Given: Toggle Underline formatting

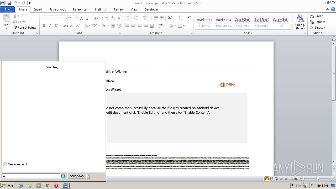Looking at the screenshot, I should point(56,26).
